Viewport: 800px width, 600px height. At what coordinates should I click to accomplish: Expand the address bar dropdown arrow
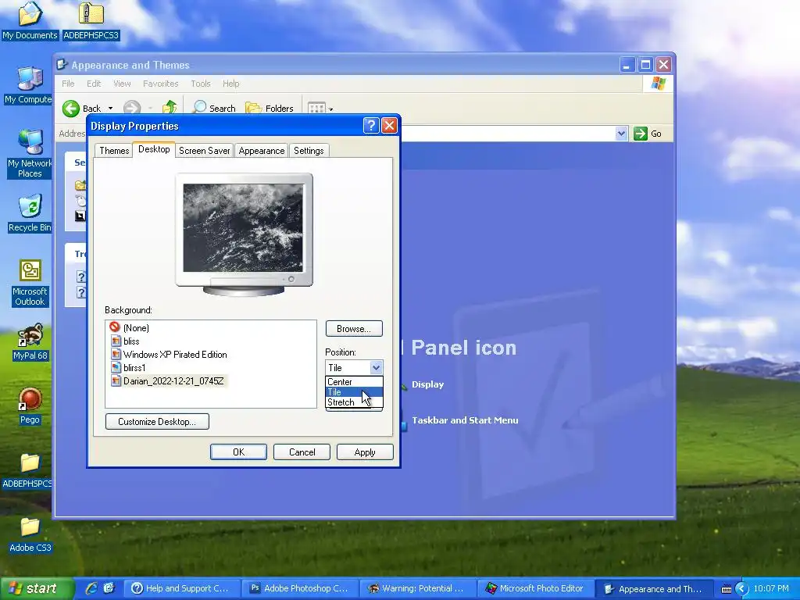pyautogui.click(x=621, y=134)
